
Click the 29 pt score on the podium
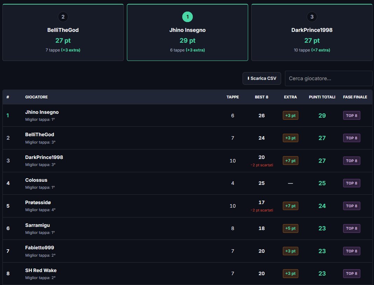click(x=188, y=41)
